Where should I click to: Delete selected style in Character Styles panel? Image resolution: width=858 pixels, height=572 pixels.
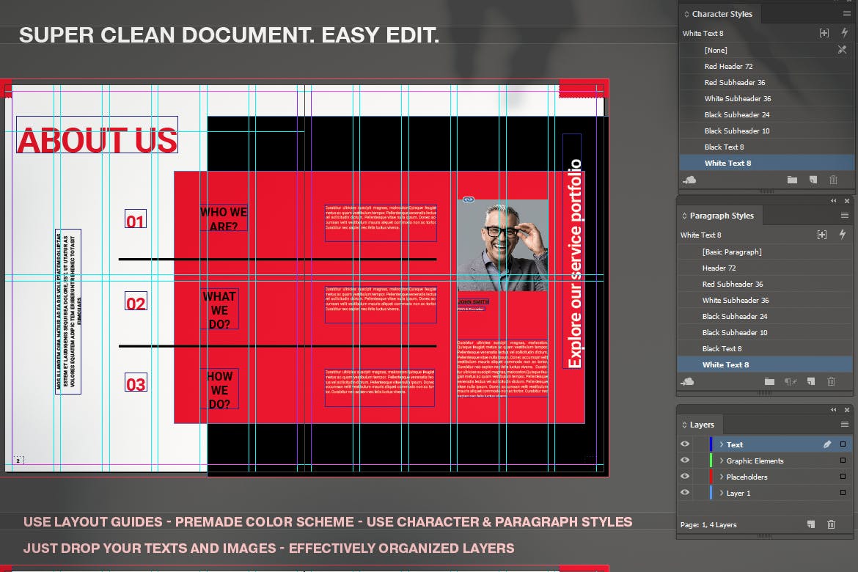[x=833, y=180]
